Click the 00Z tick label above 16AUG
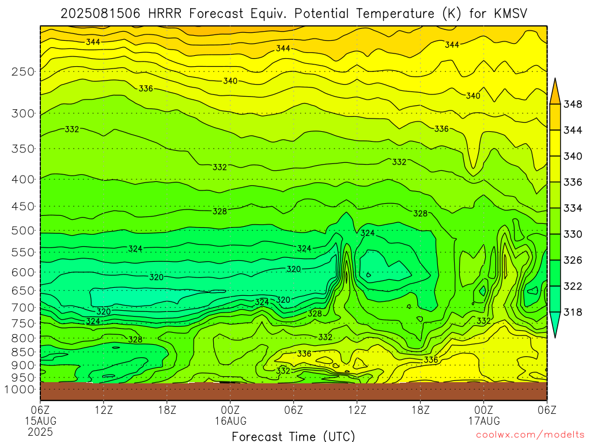590x442 pixels. click(x=230, y=410)
